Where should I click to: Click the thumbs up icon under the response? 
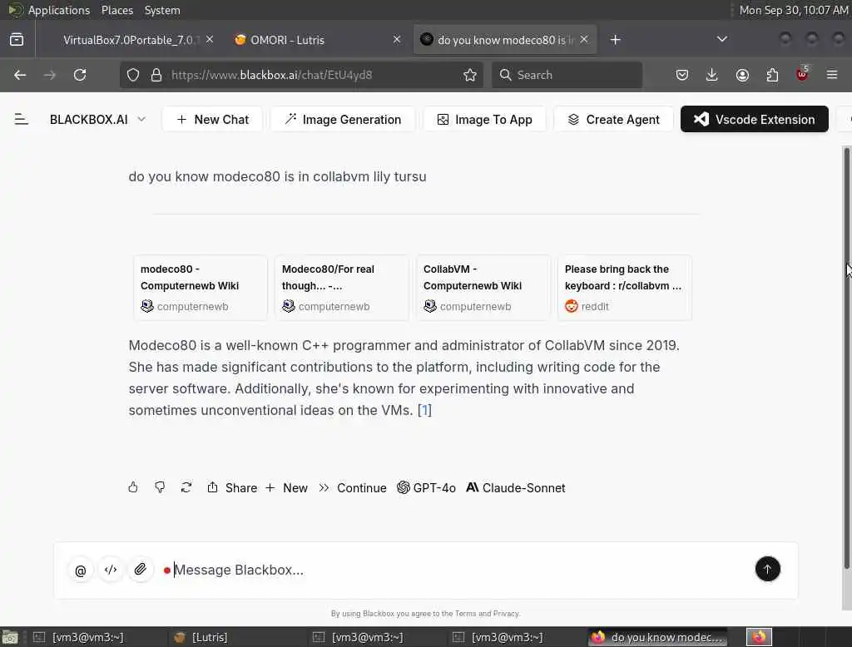(133, 487)
